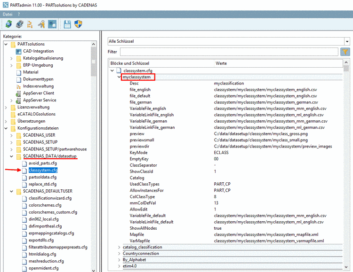Click the Dokumenttypen document icon
The width and height of the screenshot is (353, 272).
19,79
